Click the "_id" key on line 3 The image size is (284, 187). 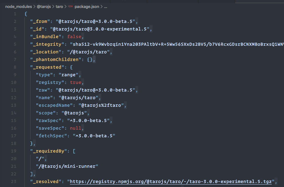pos(37,29)
